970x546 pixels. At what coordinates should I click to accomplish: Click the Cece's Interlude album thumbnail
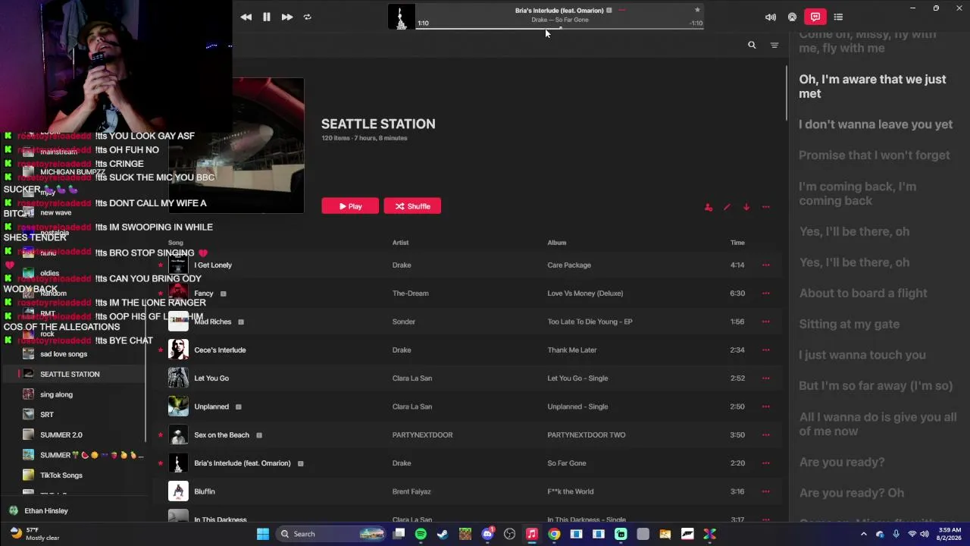(178, 350)
